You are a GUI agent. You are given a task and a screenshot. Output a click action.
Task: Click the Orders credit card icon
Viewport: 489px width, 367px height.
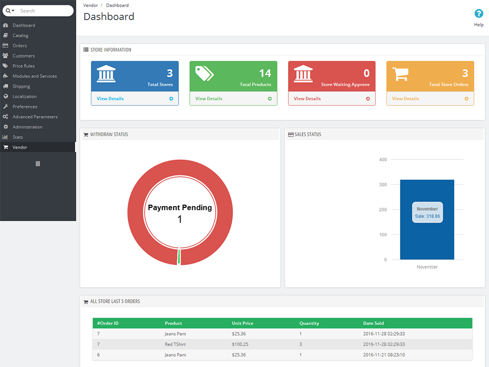click(5, 46)
